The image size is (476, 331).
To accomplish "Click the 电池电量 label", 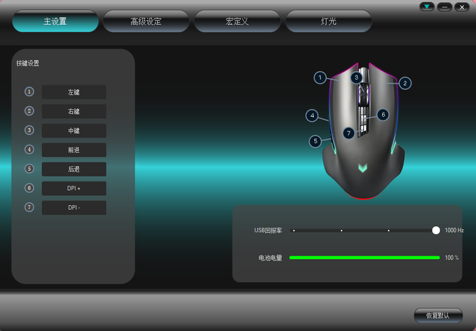I will point(270,258).
